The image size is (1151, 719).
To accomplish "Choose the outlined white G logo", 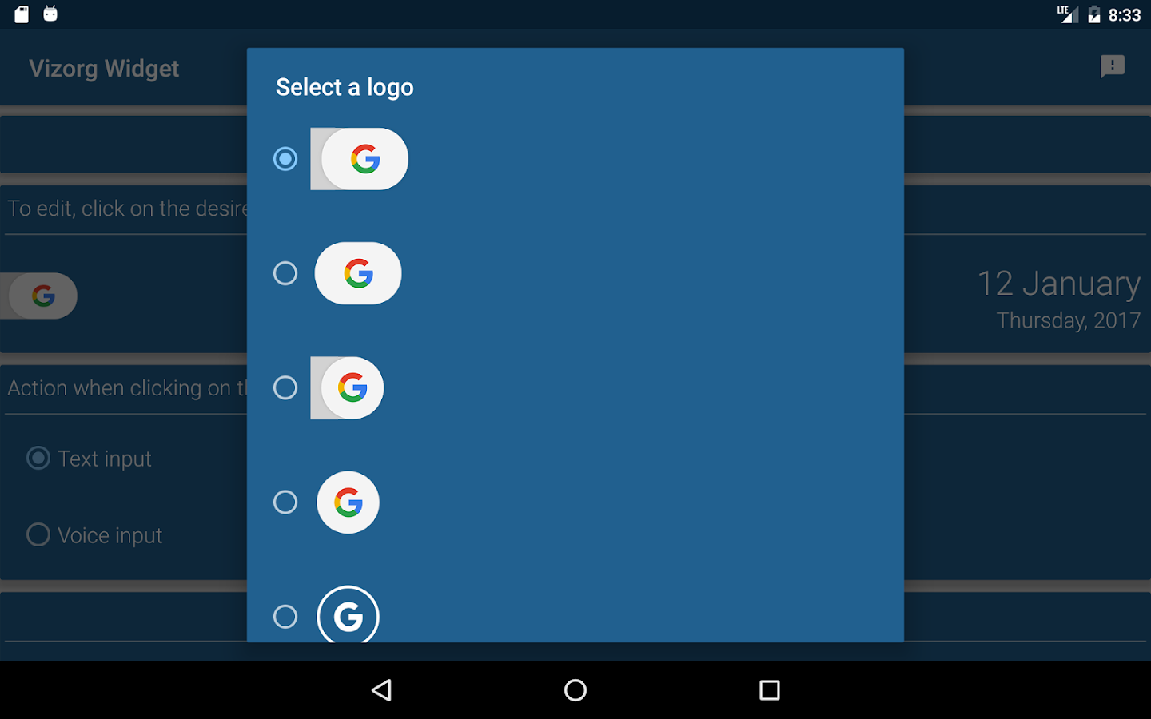I will [348, 614].
